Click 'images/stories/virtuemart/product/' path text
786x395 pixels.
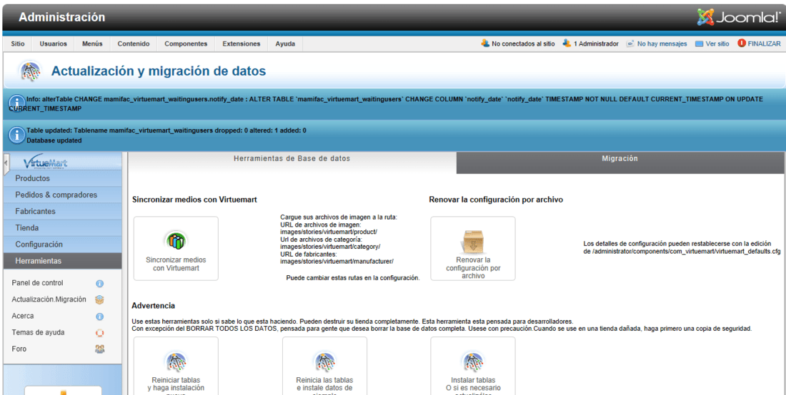coord(329,232)
